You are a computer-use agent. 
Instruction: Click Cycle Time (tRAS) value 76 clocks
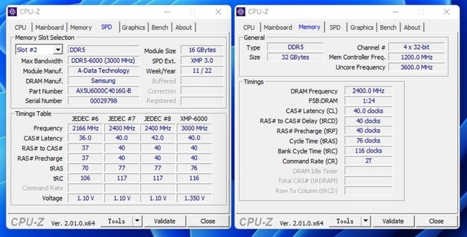368,140
